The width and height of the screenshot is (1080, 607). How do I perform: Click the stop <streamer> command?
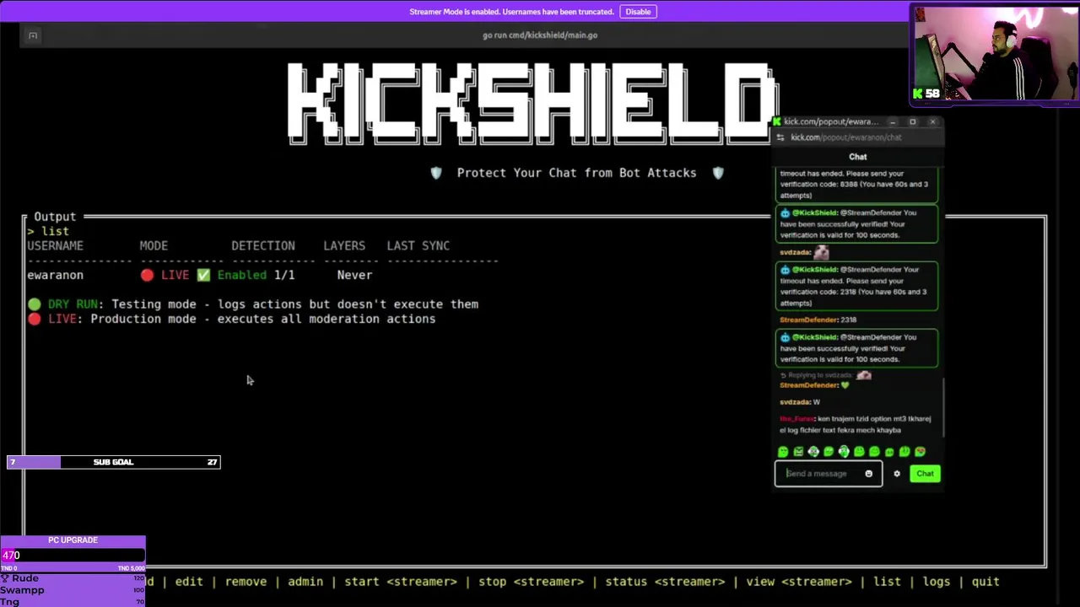(x=531, y=582)
